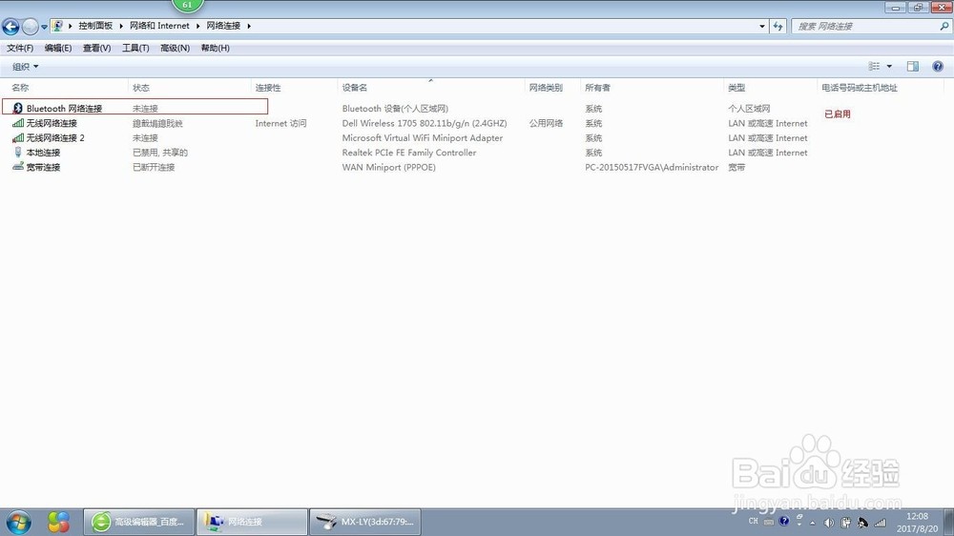Click the colourful pinned app icon beside Start
The image size is (954, 536).
pos(58,522)
